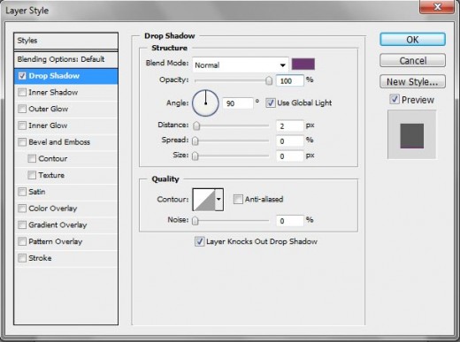Open the Satin settings row
The width and height of the screenshot is (460, 342).
tap(65, 192)
